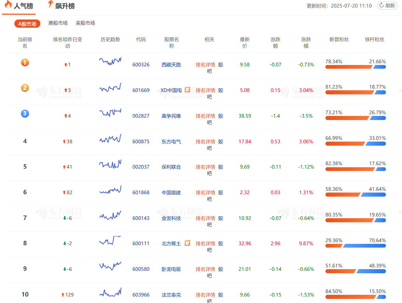The width and height of the screenshot is (402, 303).
Task: Click the flame icon on 人气榜 tab
Action: [8, 4]
